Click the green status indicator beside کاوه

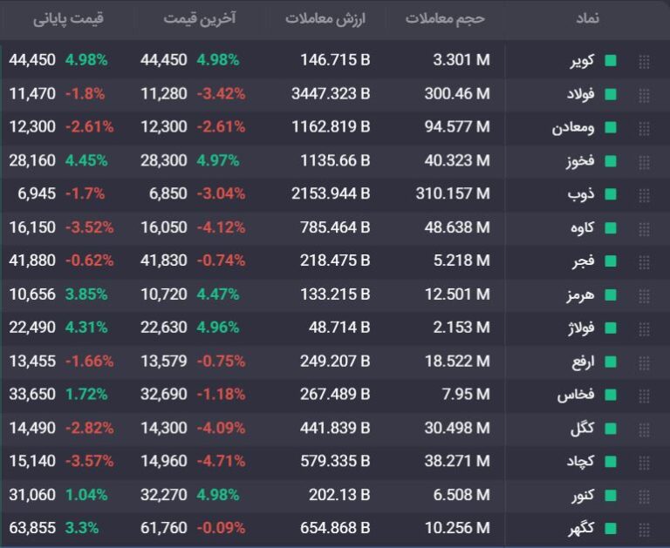(611, 228)
